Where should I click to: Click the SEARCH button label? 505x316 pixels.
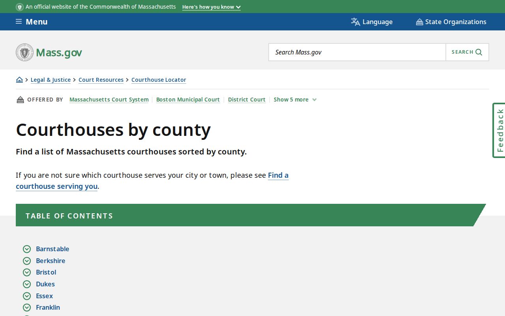(x=462, y=52)
